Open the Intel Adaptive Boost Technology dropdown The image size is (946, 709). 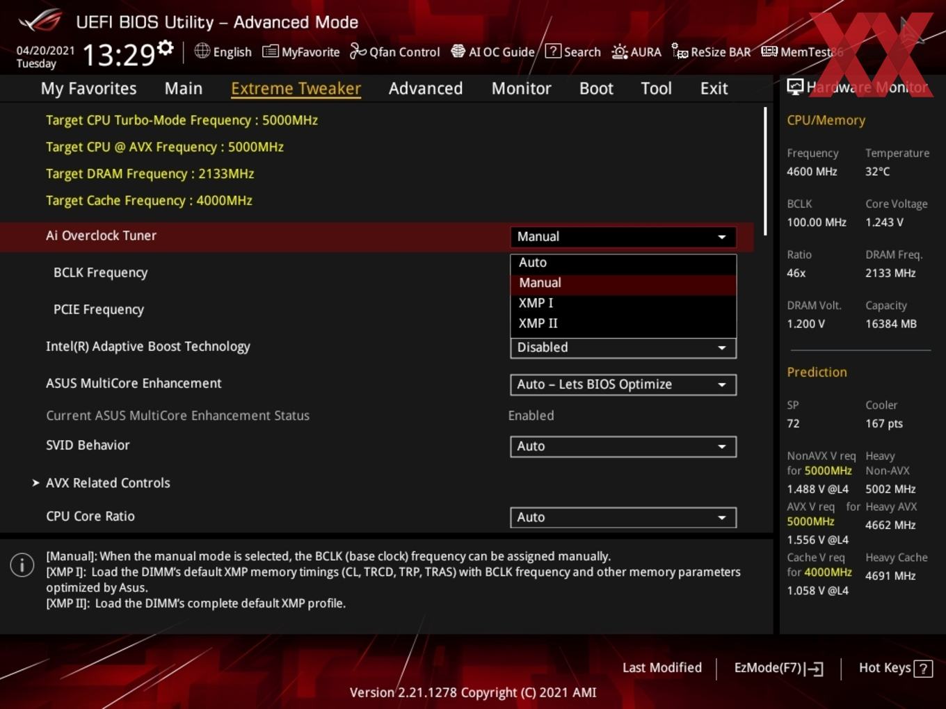pos(623,348)
